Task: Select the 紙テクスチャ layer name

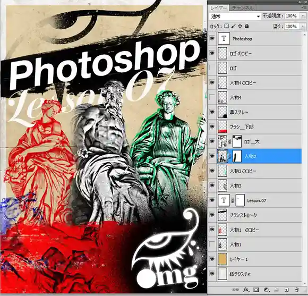Action: click(240, 274)
